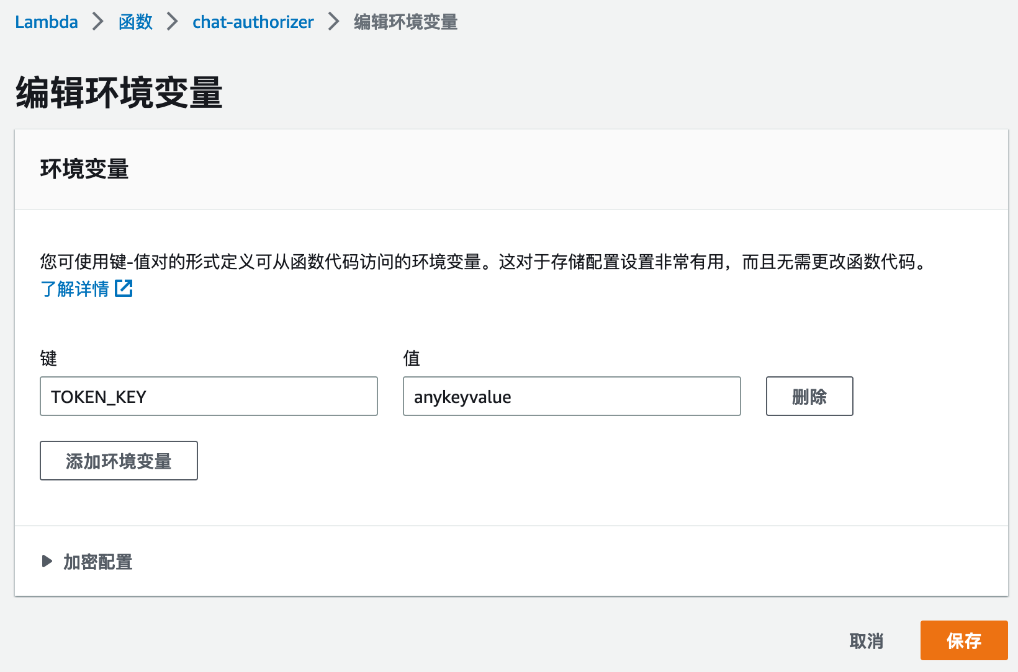Click the 编辑环境变量 page title
1018x672 pixels.
tap(119, 93)
